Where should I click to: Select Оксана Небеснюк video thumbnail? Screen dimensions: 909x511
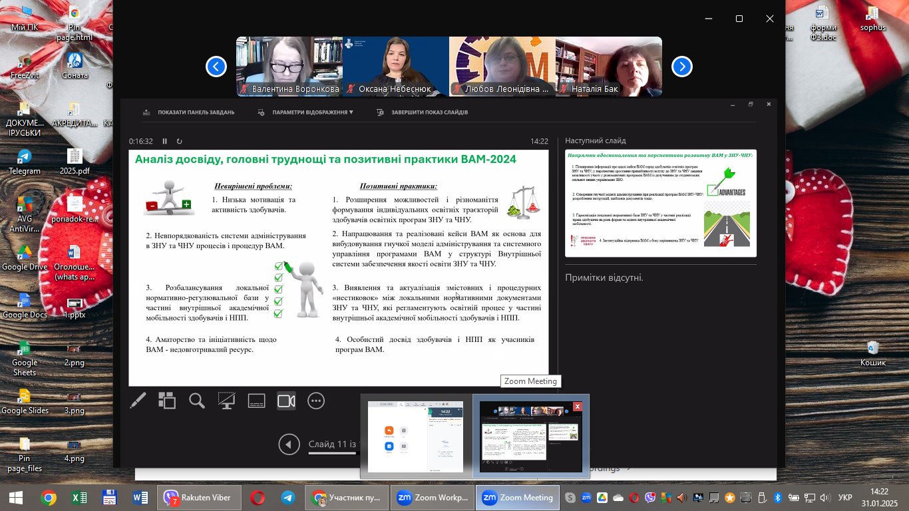[395, 67]
